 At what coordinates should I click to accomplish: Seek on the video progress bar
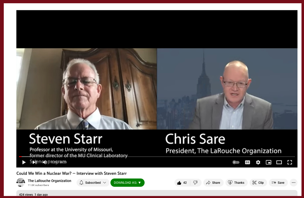point(157,157)
